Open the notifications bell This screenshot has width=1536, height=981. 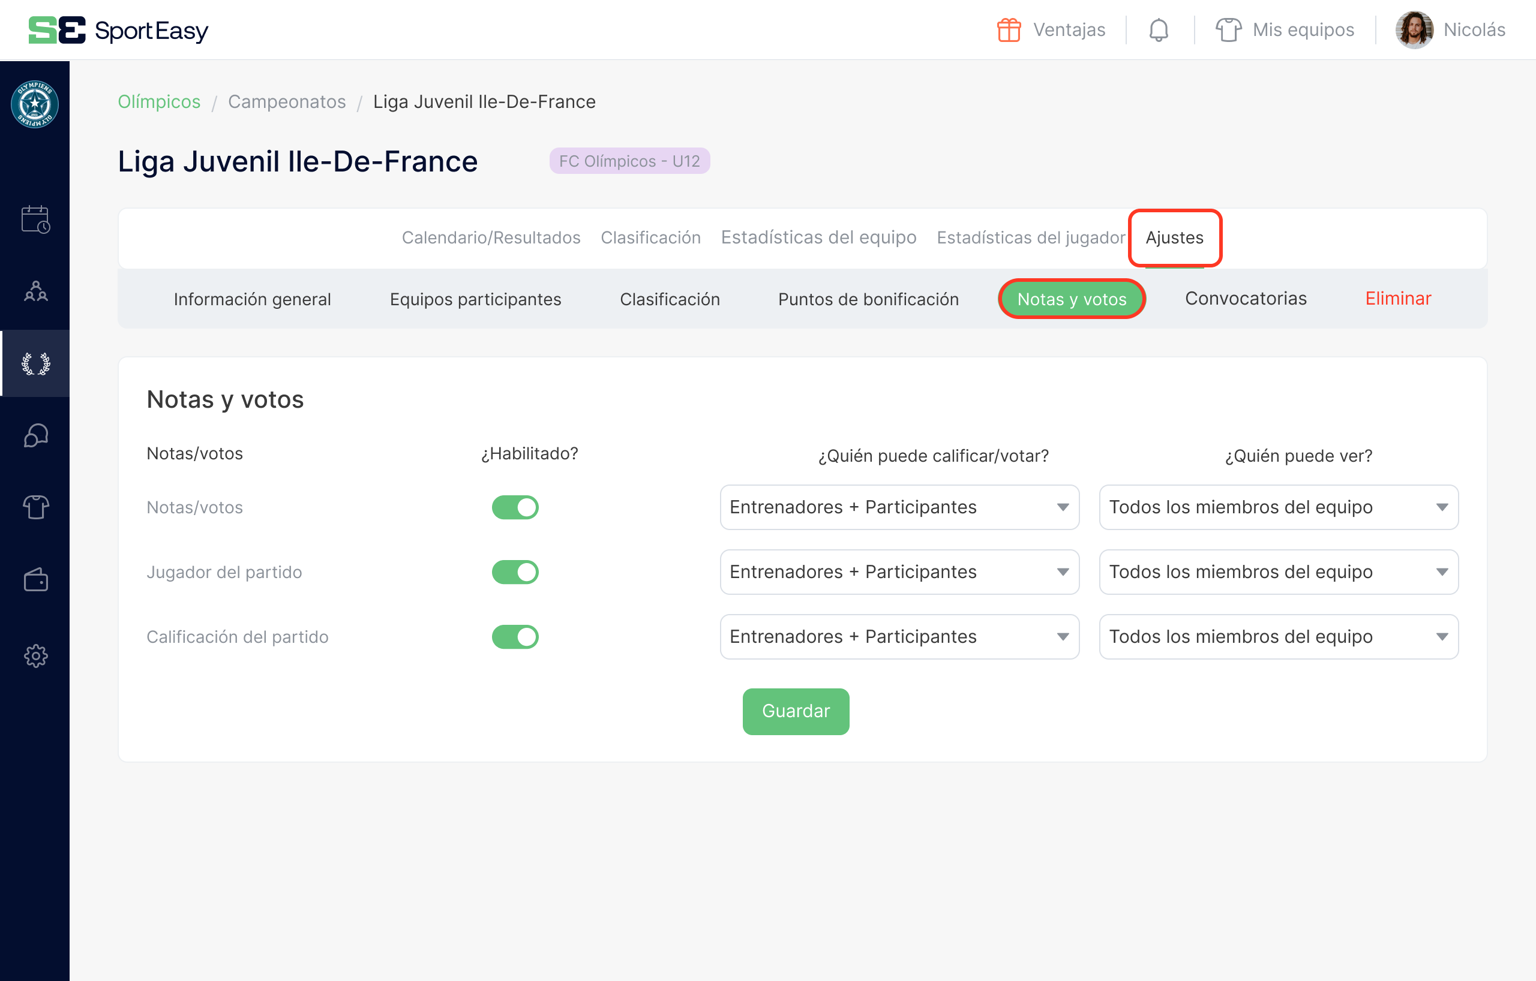1159,30
